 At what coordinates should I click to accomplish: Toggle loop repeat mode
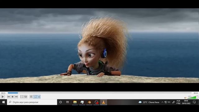click(x=35, y=97)
